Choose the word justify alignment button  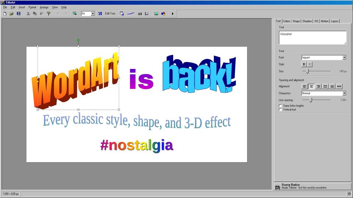[325, 87]
